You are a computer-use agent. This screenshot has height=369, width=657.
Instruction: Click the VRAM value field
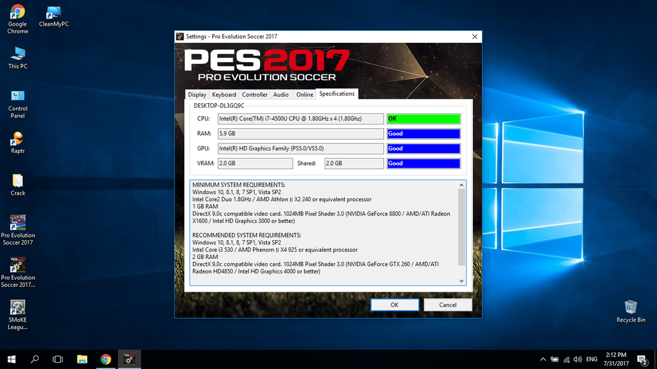pyautogui.click(x=255, y=163)
